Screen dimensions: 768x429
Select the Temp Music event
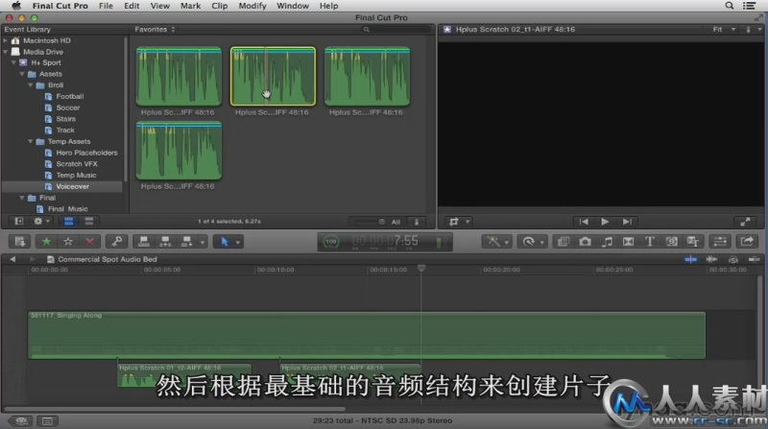[76, 175]
